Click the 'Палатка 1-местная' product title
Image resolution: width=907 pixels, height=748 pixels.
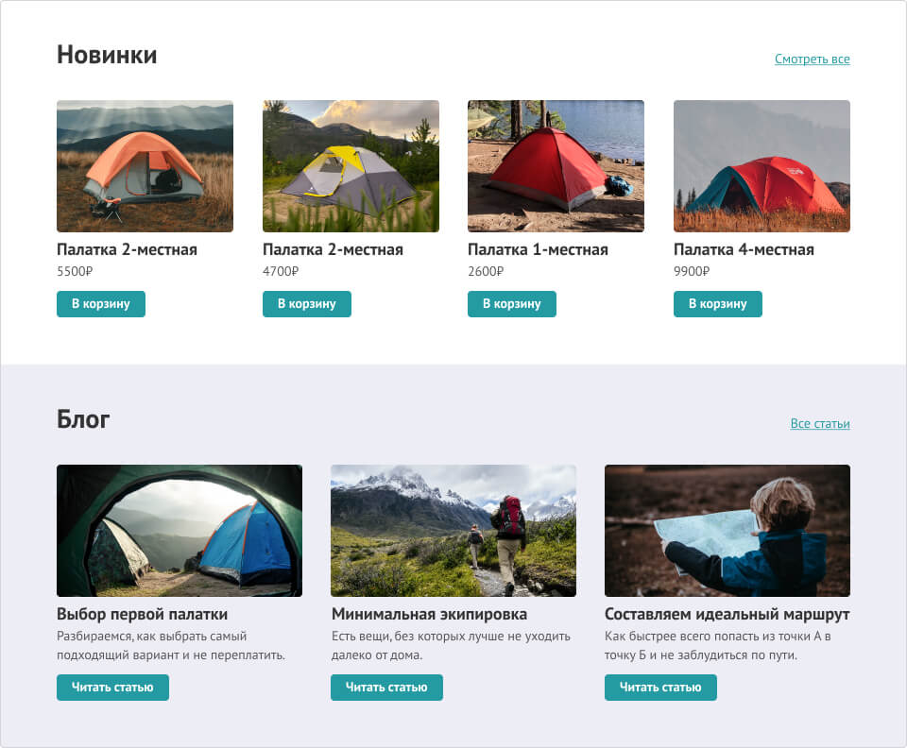538,250
